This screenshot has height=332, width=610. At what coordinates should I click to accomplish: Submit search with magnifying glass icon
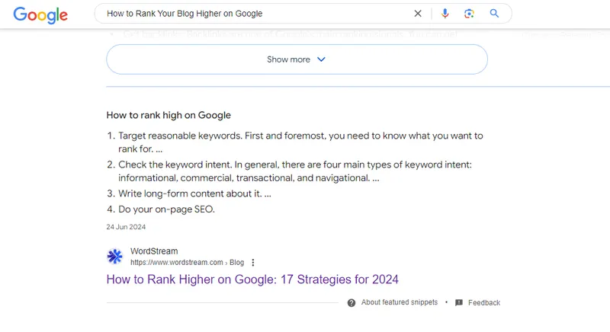[494, 14]
